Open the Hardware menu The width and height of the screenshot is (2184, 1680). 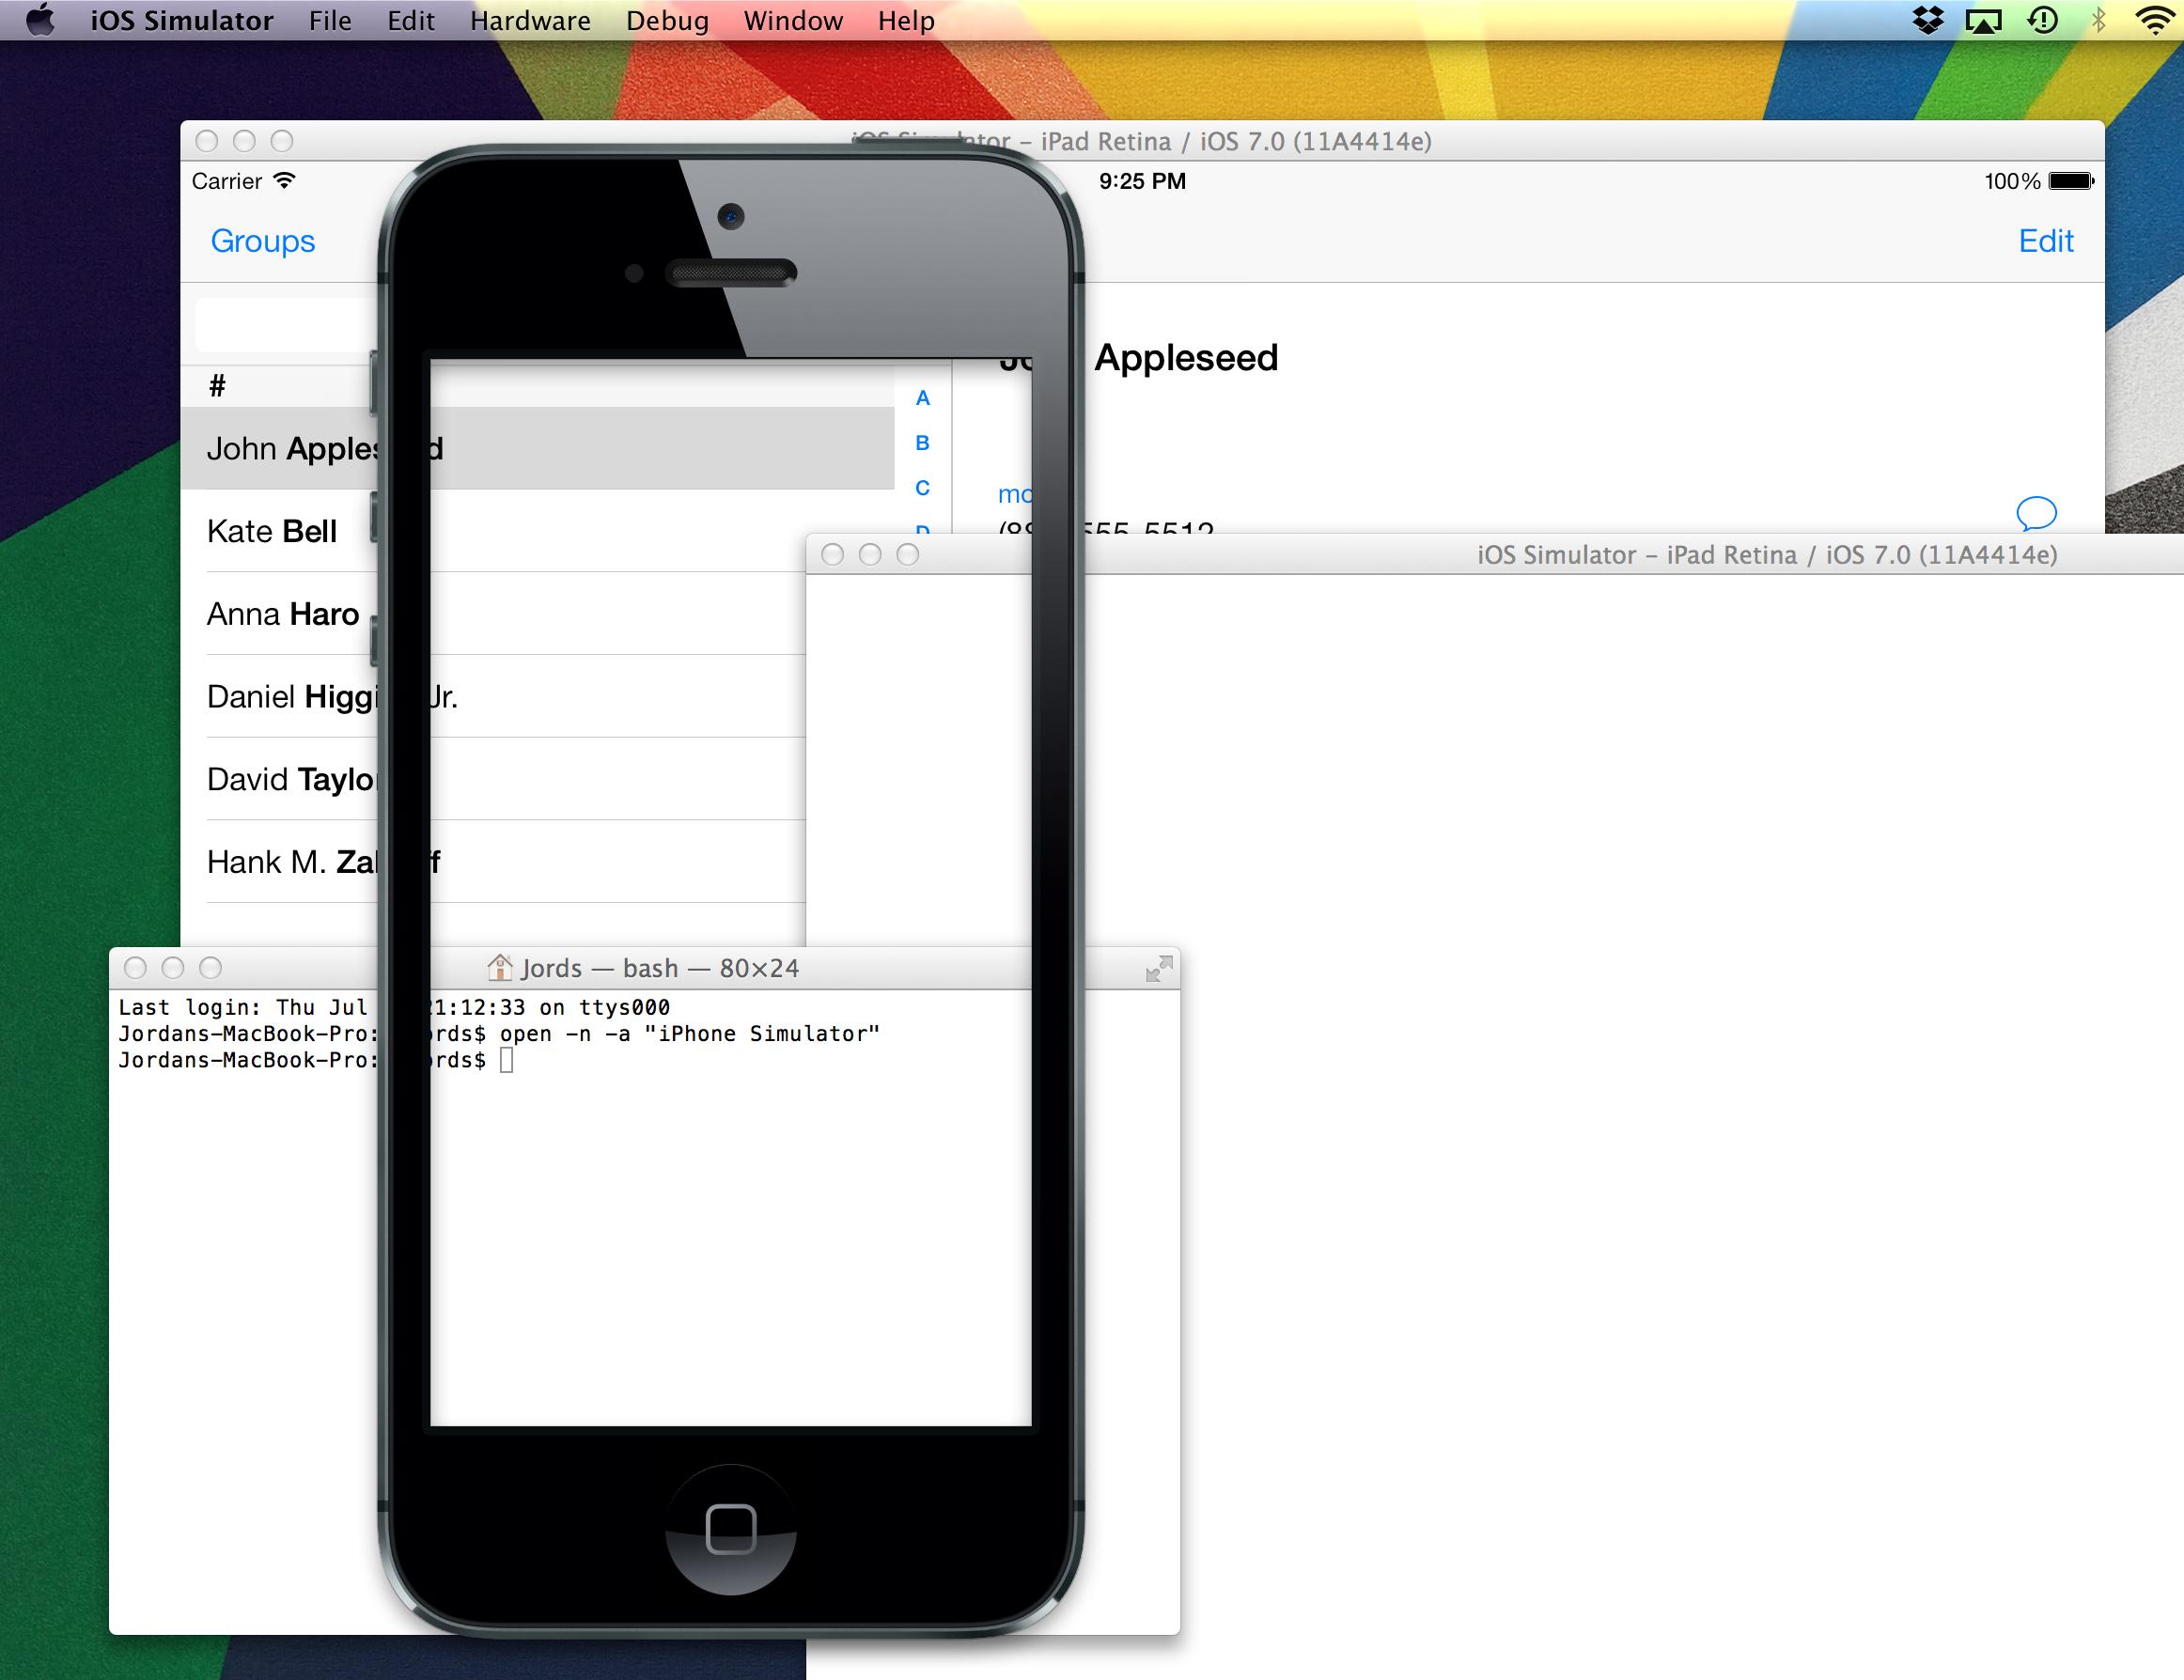pyautogui.click(x=530, y=20)
